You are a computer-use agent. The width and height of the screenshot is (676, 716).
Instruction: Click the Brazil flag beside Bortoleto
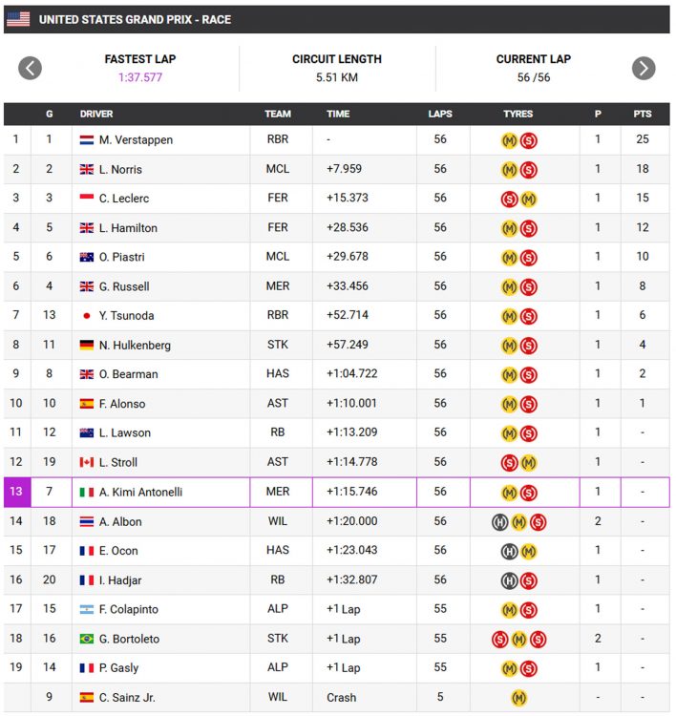(87, 639)
